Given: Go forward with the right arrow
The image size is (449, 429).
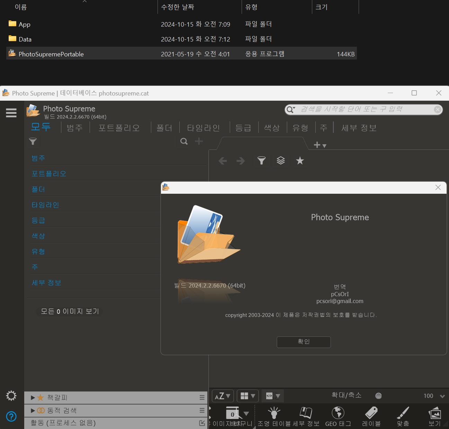Looking at the screenshot, I should coord(241,161).
